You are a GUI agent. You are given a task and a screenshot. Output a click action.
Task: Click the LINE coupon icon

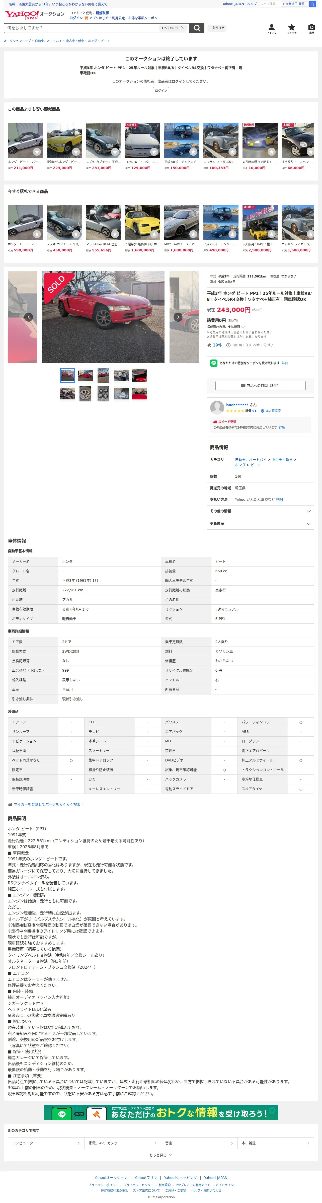(214, 363)
